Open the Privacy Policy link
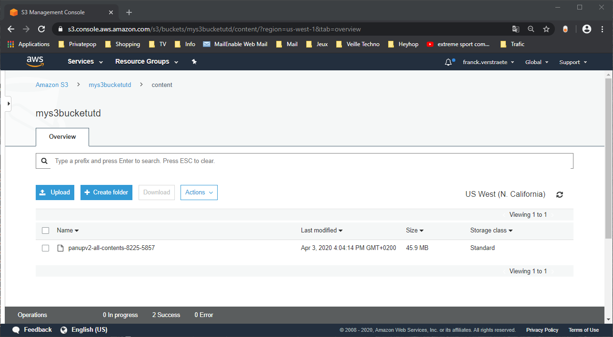Viewport: 613px width, 337px height. [542, 330]
